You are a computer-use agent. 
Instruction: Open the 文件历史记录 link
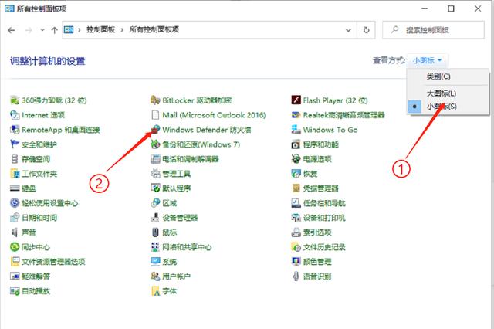tap(324, 247)
